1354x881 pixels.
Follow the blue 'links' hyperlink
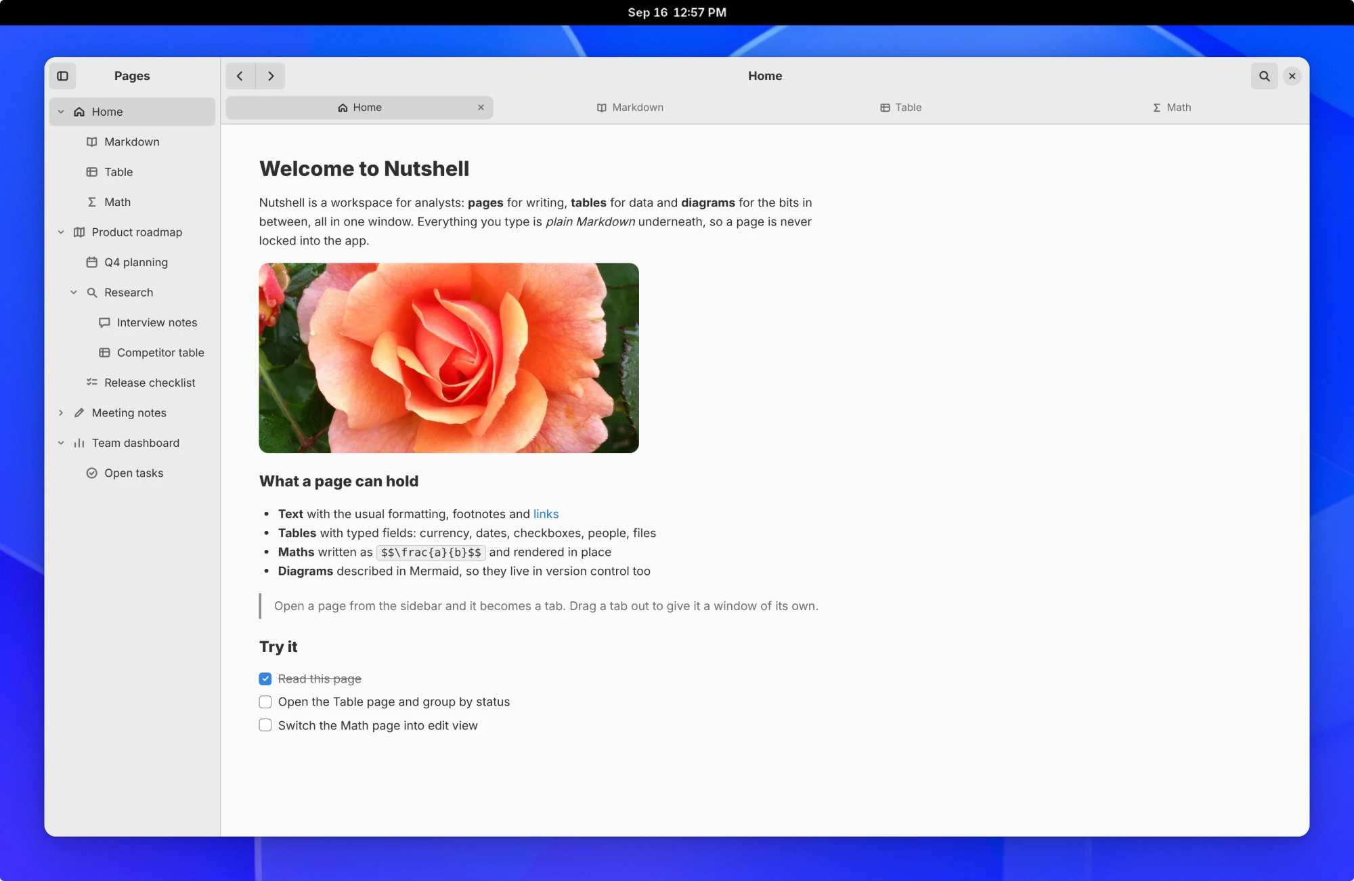[x=546, y=514]
